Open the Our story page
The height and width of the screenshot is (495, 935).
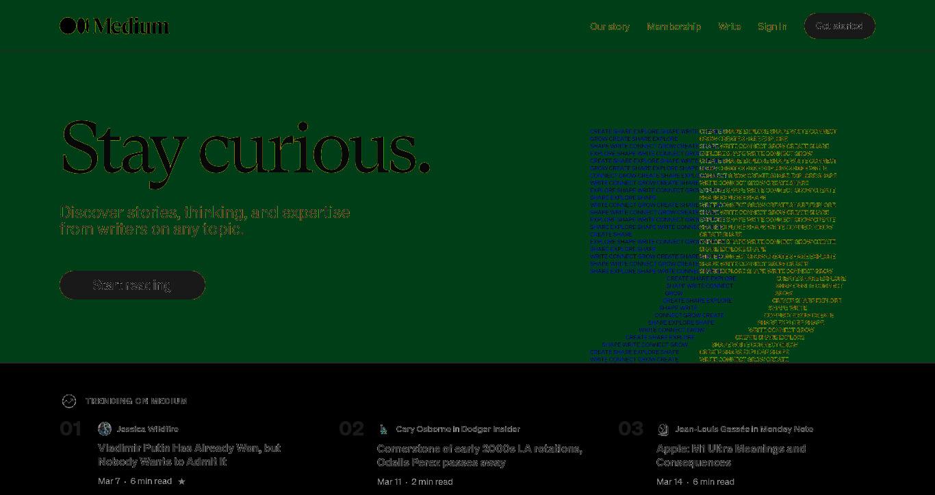610,26
